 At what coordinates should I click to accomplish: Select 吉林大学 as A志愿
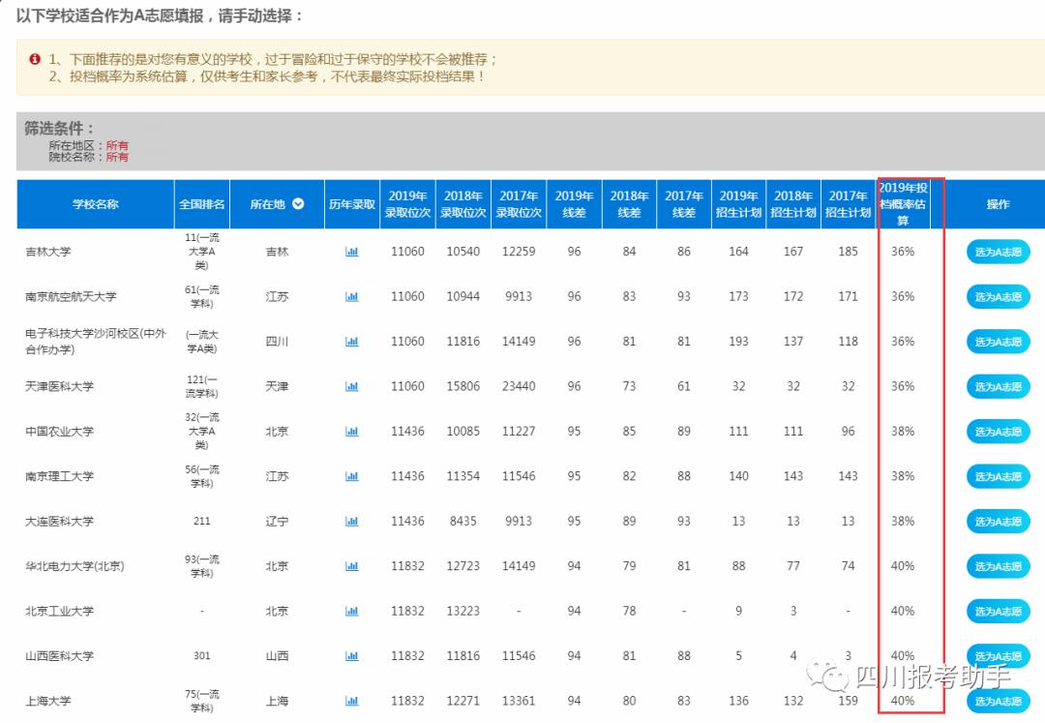998,252
